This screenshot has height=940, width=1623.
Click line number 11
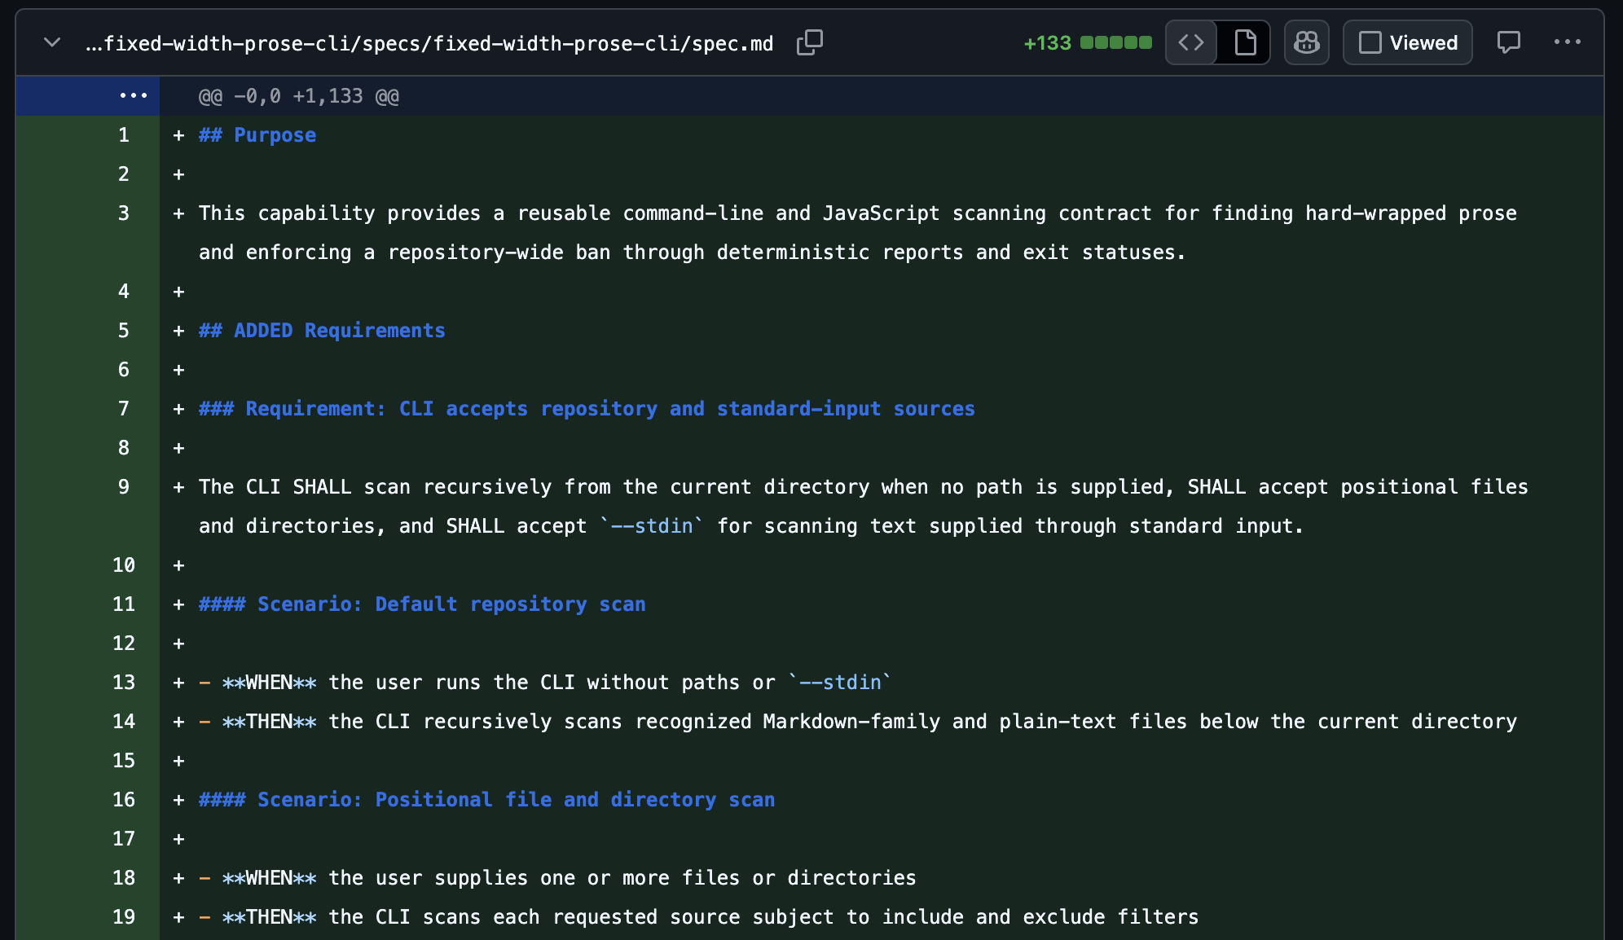[123, 604]
